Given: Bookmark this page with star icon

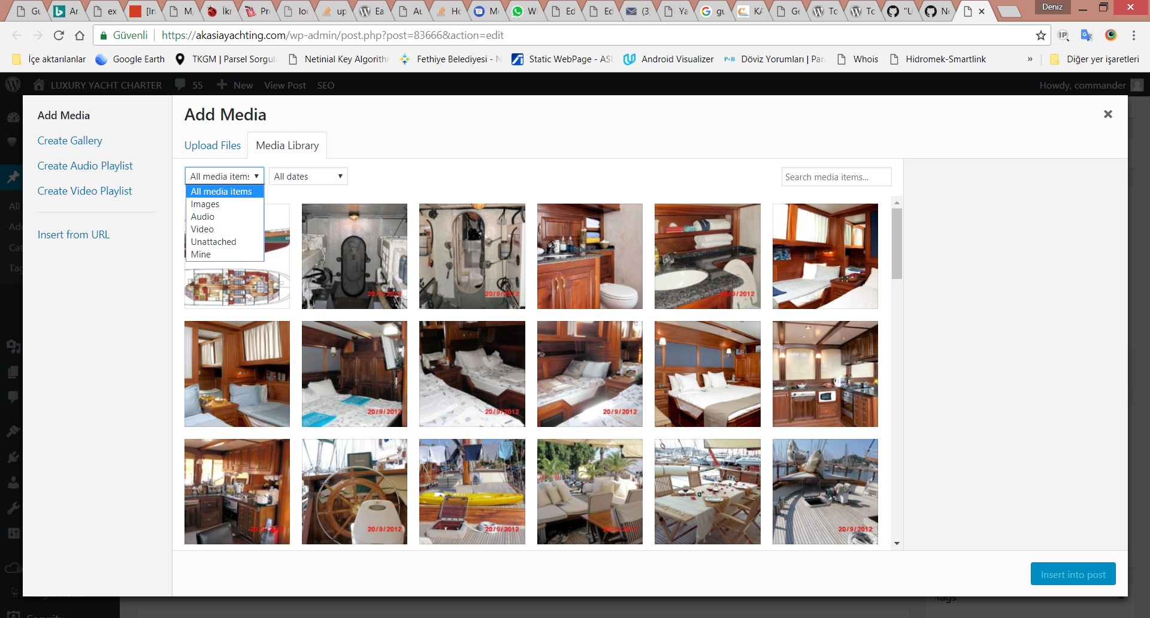Looking at the screenshot, I should click(x=1041, y=35).
